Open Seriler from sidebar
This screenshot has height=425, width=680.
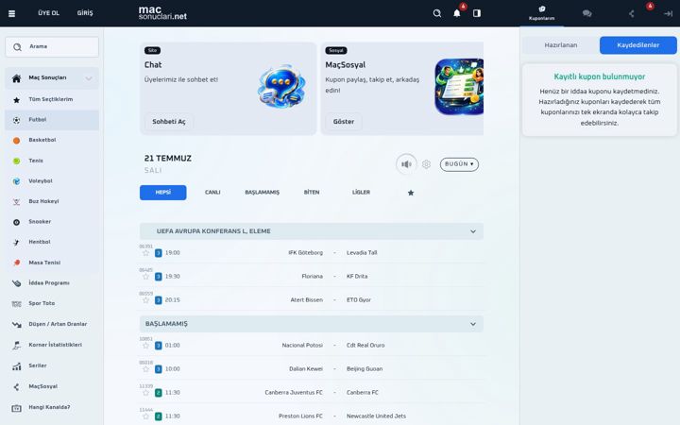pyautogui.click(x=52, y=366)
